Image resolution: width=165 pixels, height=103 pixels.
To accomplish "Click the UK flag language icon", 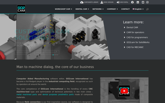I will point(134,9).
